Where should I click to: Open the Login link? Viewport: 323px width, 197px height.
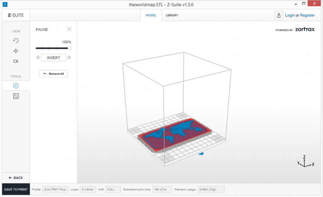290,15
